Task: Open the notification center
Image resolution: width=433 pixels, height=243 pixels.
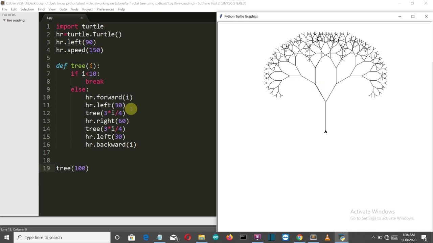Action: coord(424,237)
